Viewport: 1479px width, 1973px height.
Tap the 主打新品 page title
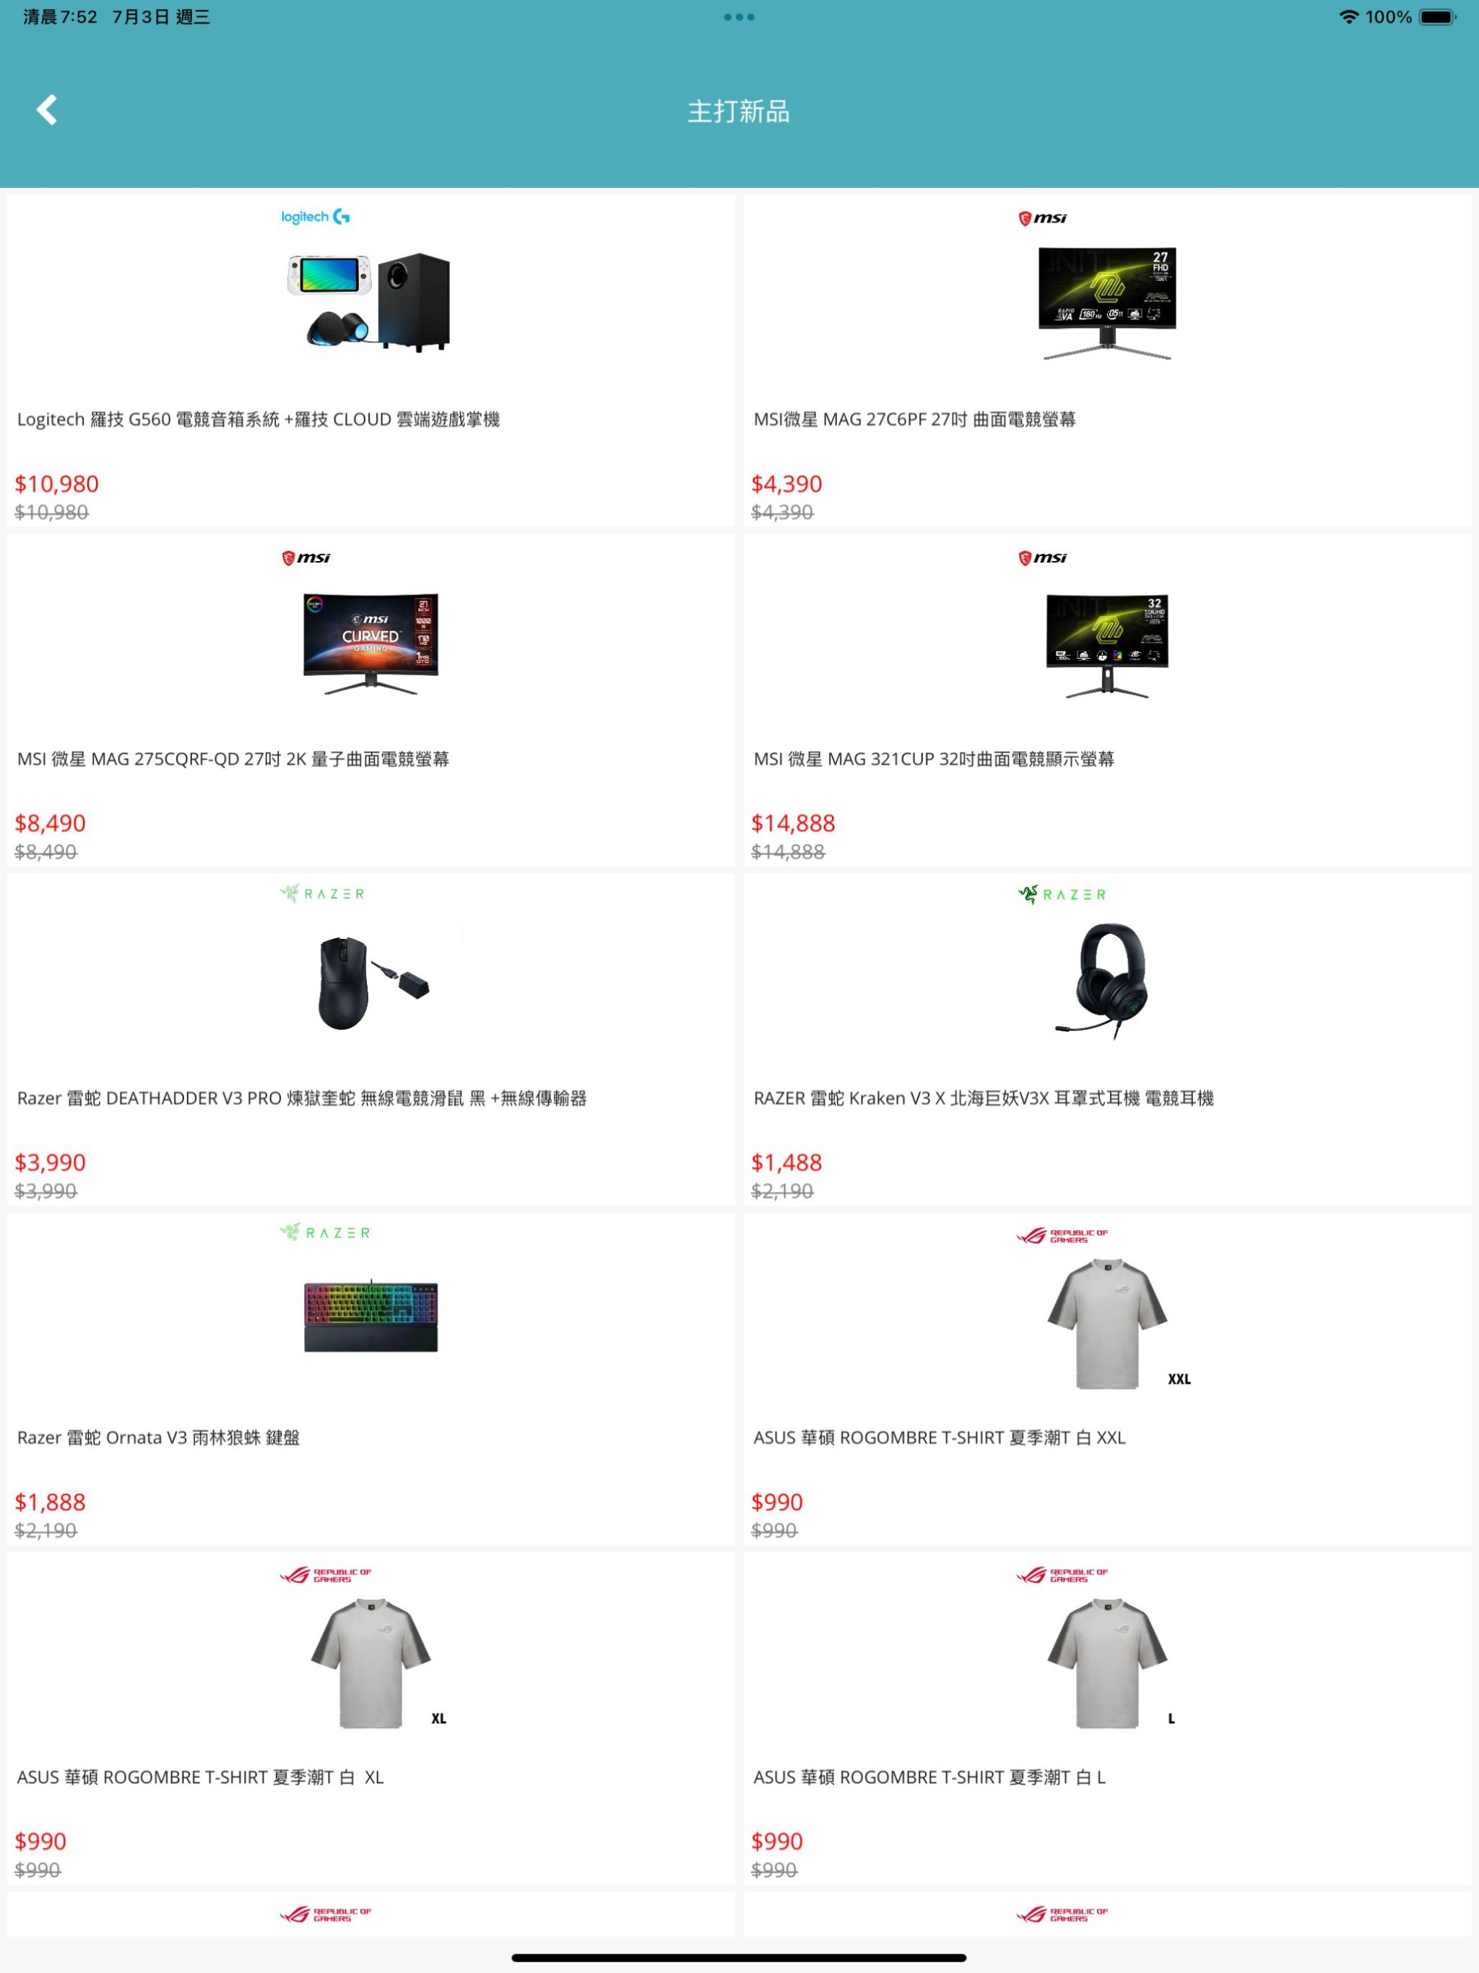click(x=739, y=111)
